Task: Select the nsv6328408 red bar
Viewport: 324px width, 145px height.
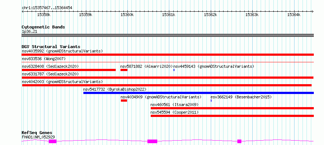Action: [69, 70]
